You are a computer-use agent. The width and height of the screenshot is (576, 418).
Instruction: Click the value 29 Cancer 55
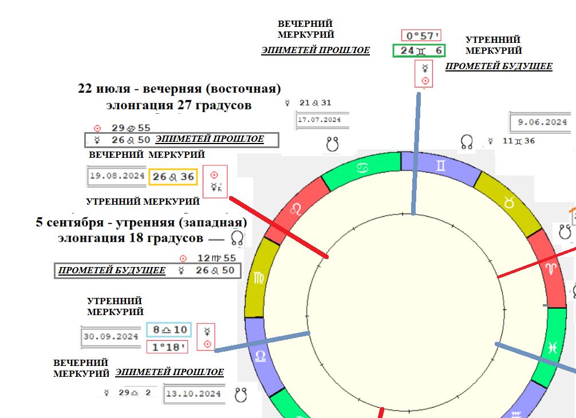point(131,128)
